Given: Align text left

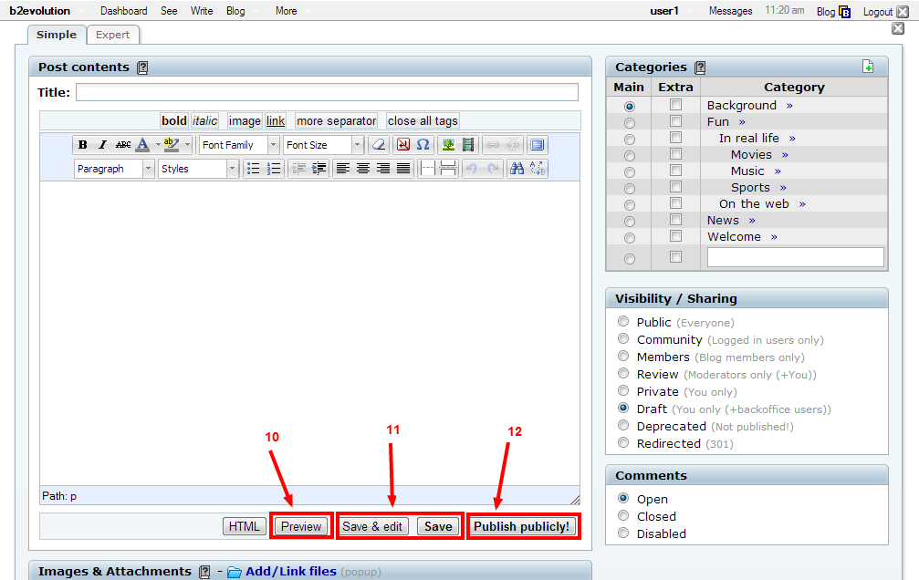Looking at the screenshot, I should click(x=343, y=169).
